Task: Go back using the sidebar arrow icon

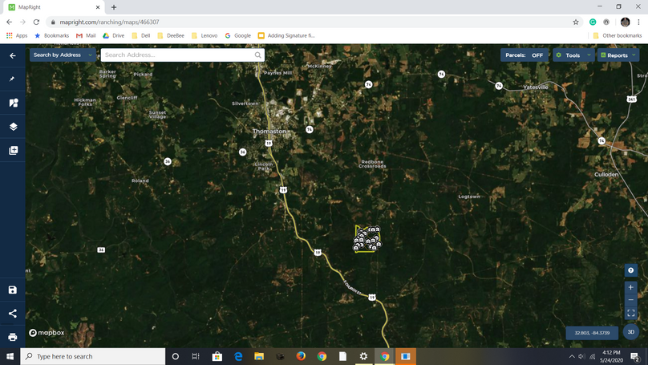Action: coord(13,55)
